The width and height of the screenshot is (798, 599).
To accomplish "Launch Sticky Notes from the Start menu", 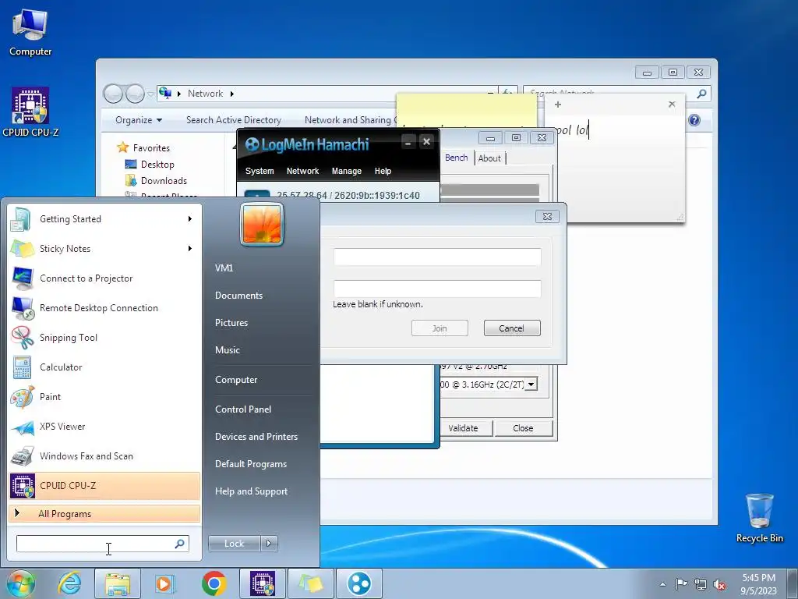I will tap(104, 249).
